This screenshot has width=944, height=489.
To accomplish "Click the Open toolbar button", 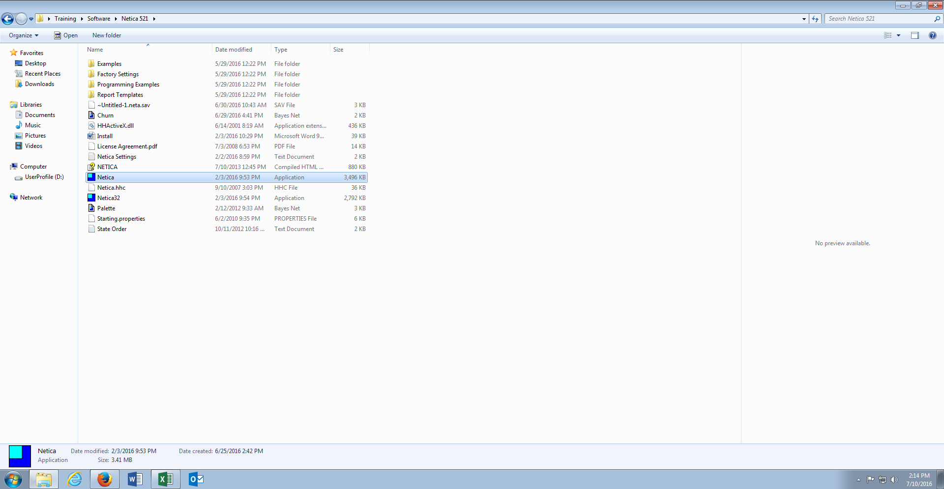I will click(66, 35).
